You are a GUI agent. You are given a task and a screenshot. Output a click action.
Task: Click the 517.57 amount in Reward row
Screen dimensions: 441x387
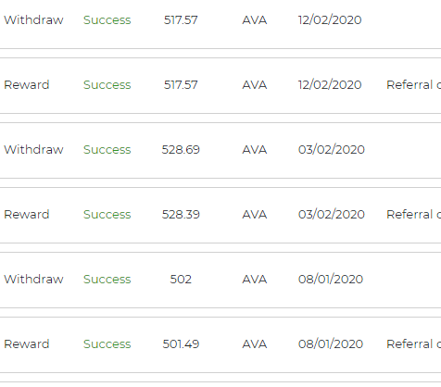pos(181,85)
